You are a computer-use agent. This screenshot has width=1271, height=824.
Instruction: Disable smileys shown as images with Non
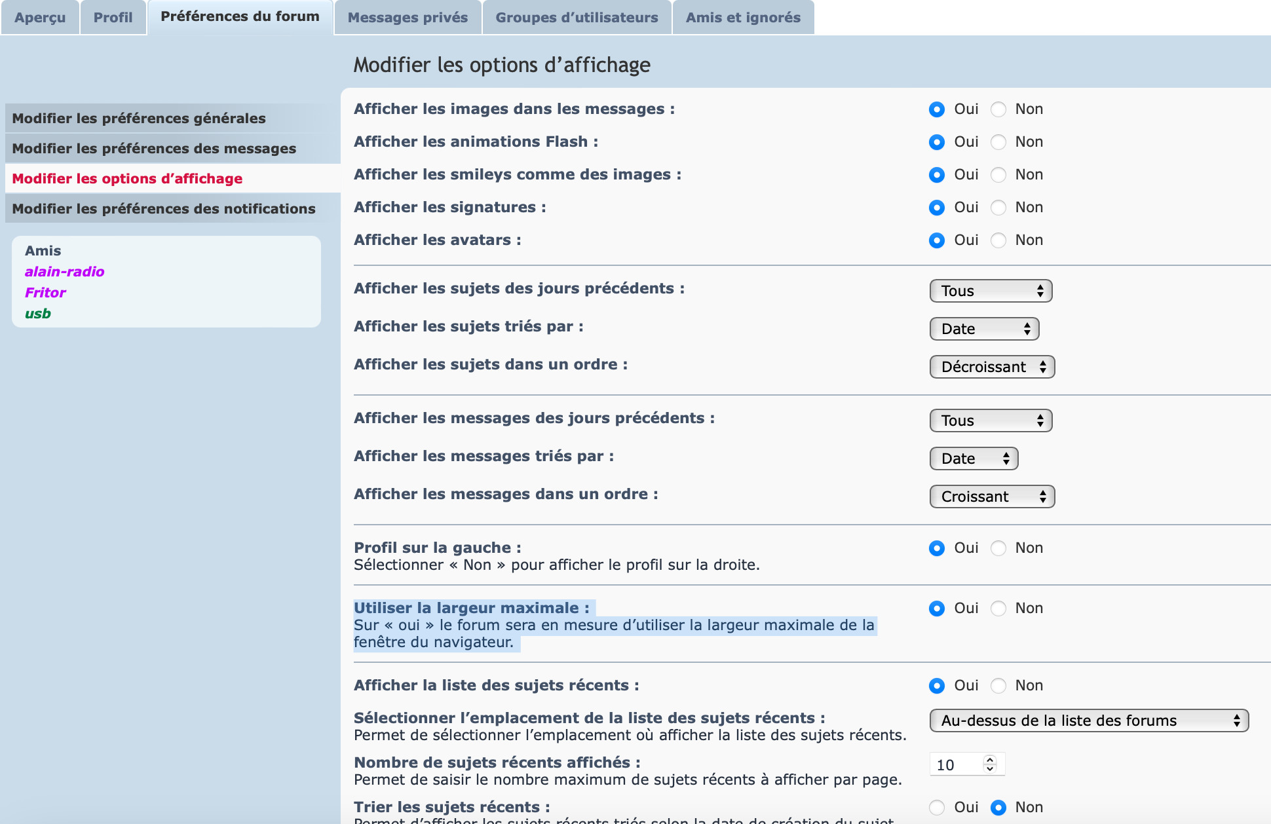(x=998, y=175)
